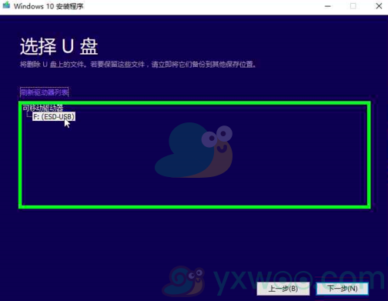
Task: Click the 选择 U 盘 heading
Action: (x=59, y=47)
